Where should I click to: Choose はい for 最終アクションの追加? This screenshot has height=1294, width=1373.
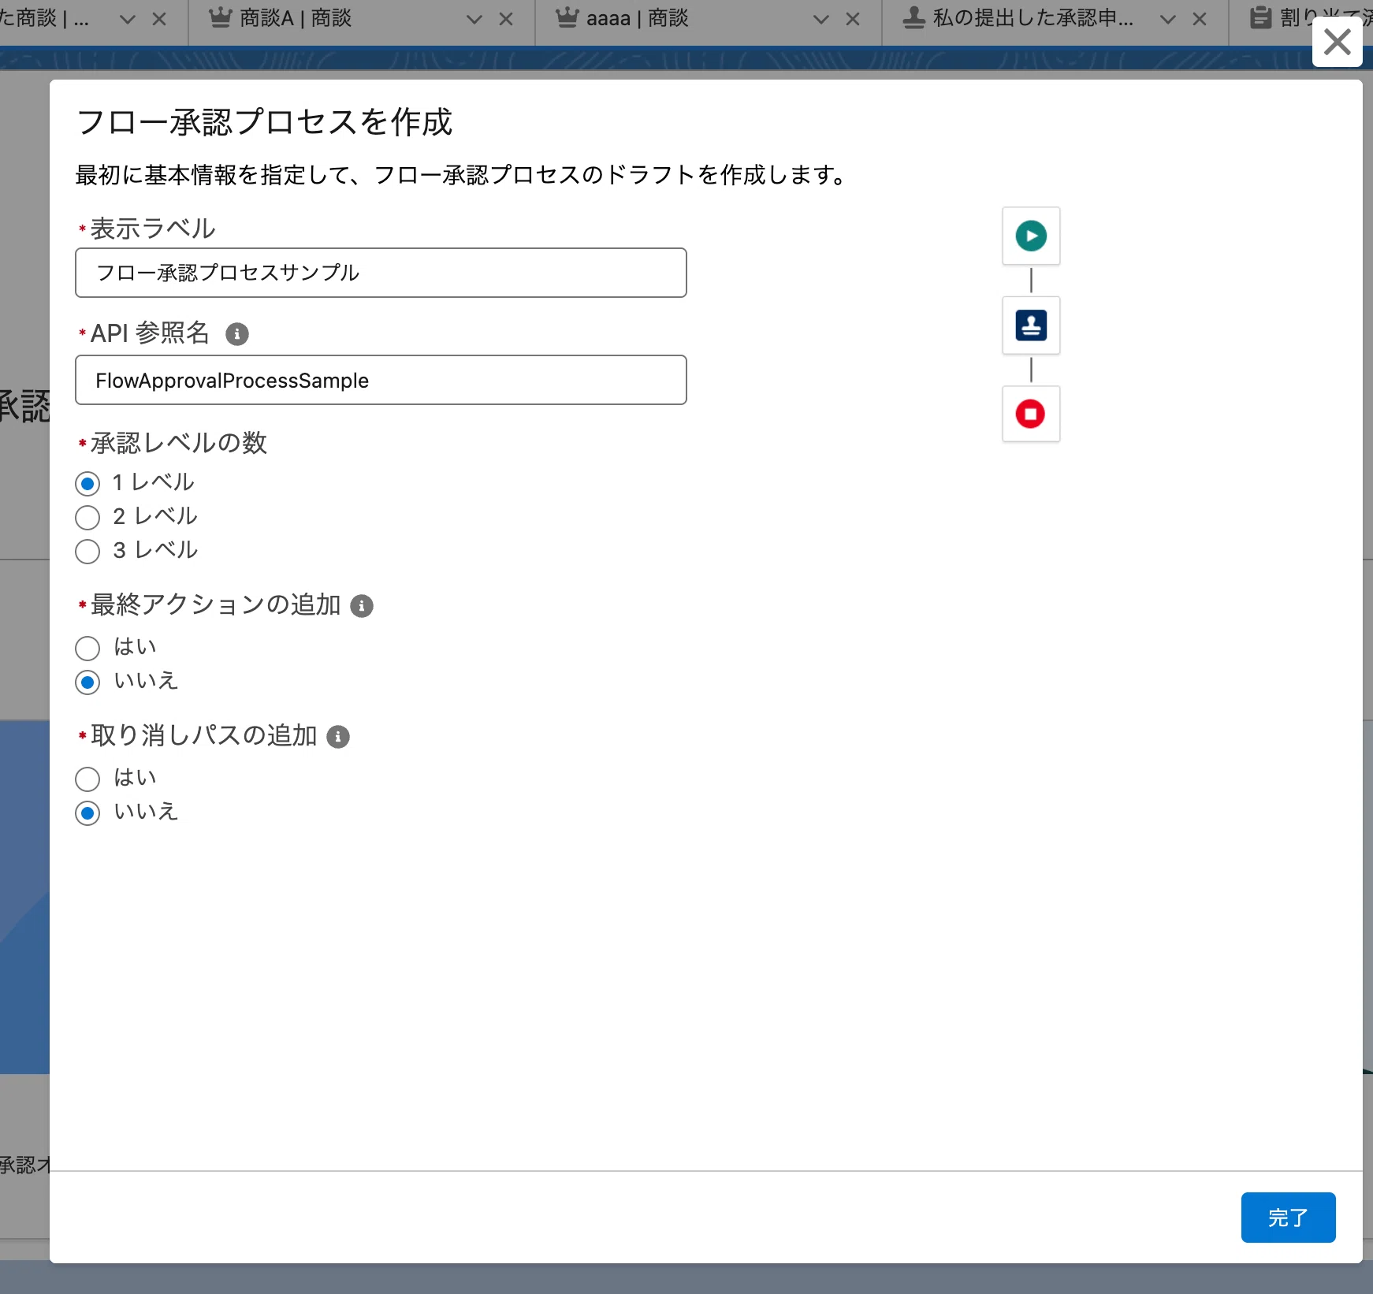(87, 648)
